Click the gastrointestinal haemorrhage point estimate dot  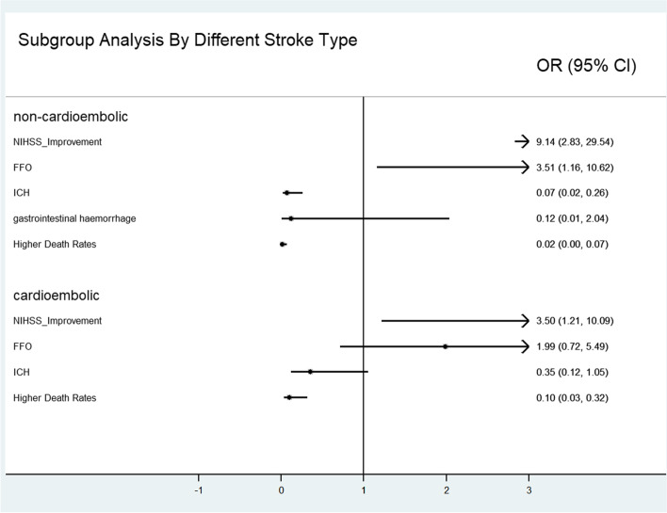[291, 218]
